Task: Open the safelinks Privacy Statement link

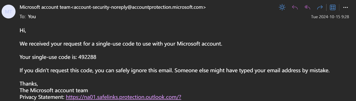Action: 123,97
